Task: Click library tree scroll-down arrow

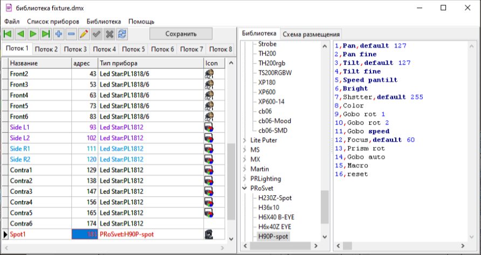Action: pos(325,237)
